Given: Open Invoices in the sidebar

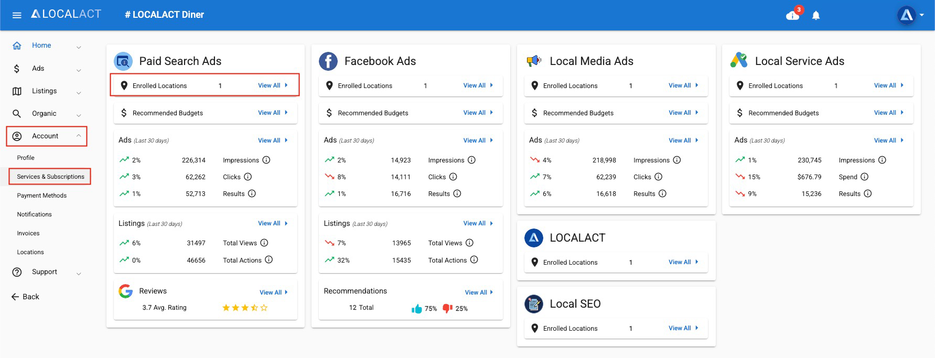Looking at the screenshot, I should tap(28, 233).
